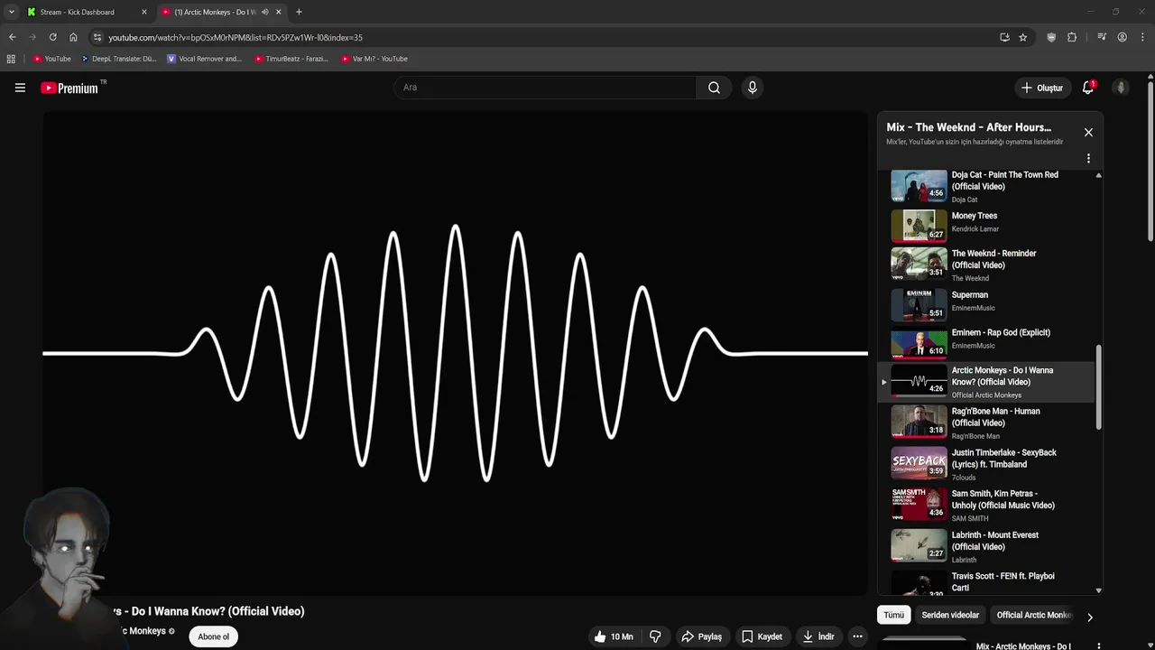This screenshot has width=1155, height=650.
Task: Open browser home page icon
Action: [x=73, y=37]
